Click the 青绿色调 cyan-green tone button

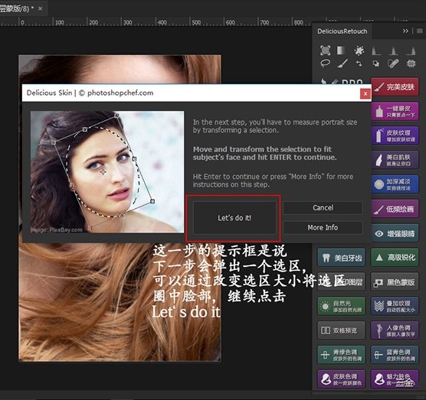click(342, 355)
